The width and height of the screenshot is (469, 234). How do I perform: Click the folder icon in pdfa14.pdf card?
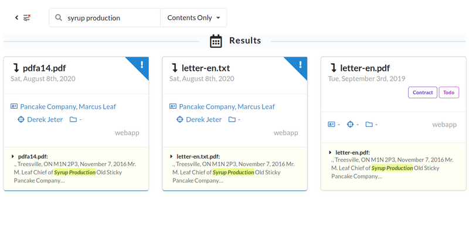[x=73, y=119]
